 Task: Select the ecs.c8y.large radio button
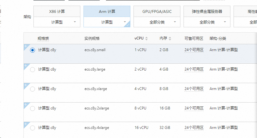(x=33, y=70)
